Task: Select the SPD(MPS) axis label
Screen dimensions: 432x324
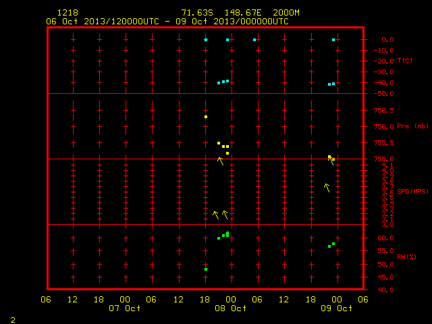Action: point(412,191)
